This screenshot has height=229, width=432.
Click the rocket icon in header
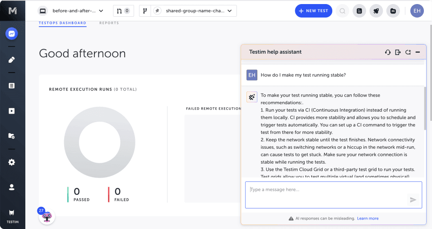376,11
